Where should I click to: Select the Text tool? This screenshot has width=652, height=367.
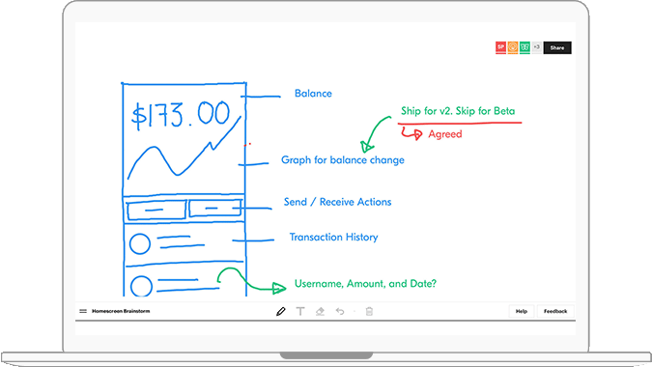(300, 311)
